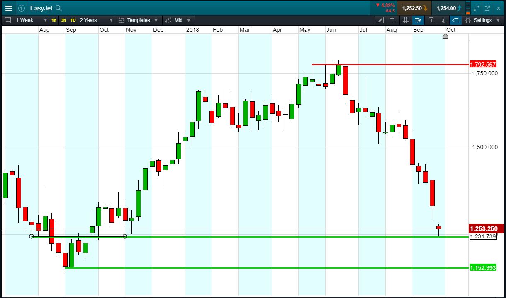506x298 pixels.
Task: Open the 1 Week interval dropdown
Action: pos(32,20)
